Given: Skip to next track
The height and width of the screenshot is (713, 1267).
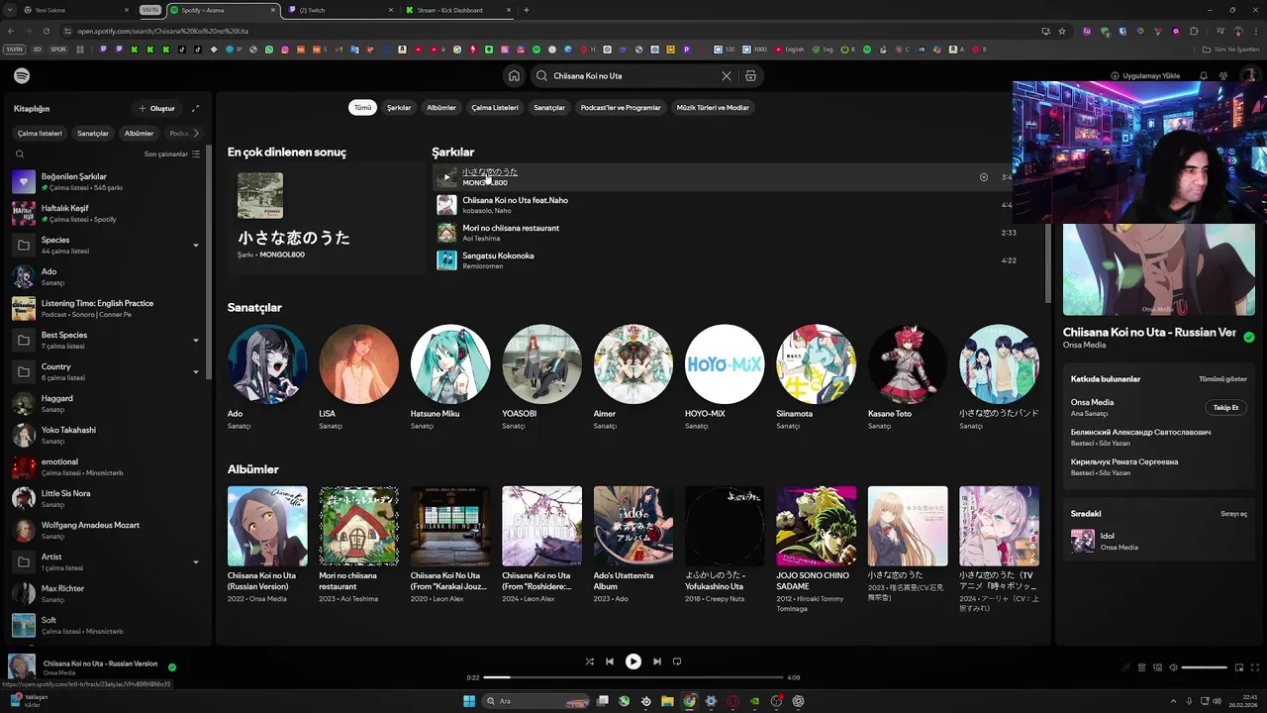Looking at the screenshot, I should tap(656, 662).
